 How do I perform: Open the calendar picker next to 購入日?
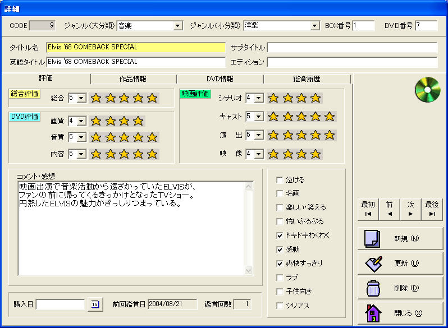click(95, 304)
